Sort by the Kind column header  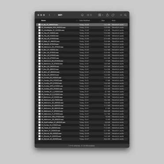(x=114, y=20)
